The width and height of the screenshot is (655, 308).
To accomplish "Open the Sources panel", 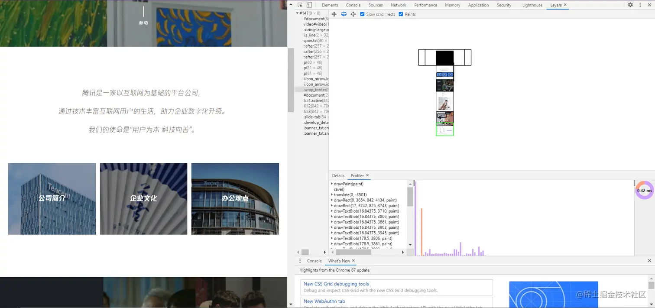I will point(376,5).
